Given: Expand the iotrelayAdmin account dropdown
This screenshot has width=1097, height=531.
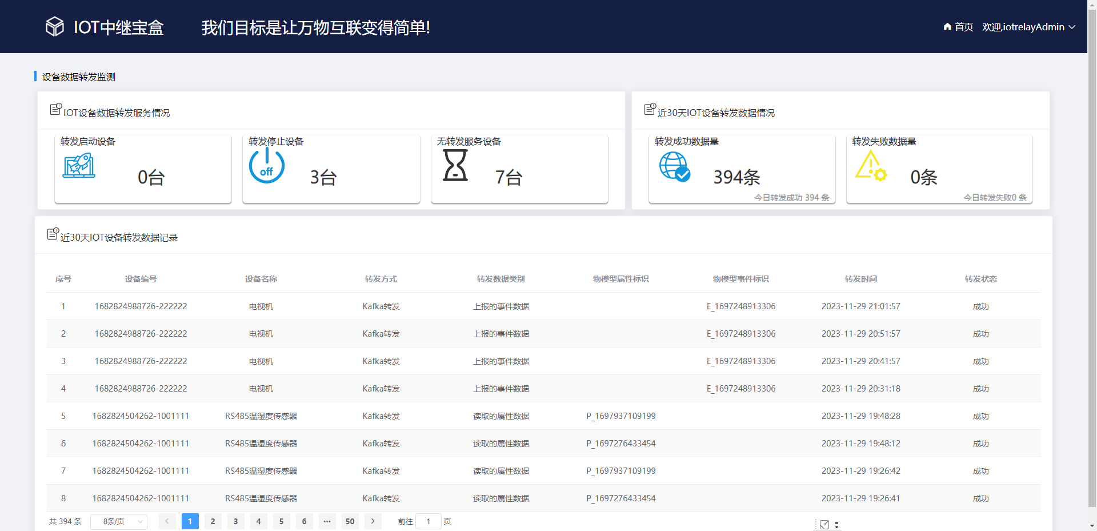Looking at the screenshot, I should click(1074, 27).
